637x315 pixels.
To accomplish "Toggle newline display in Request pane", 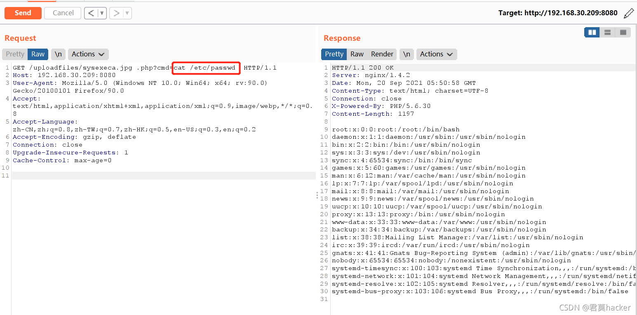I will pos(59,54).
